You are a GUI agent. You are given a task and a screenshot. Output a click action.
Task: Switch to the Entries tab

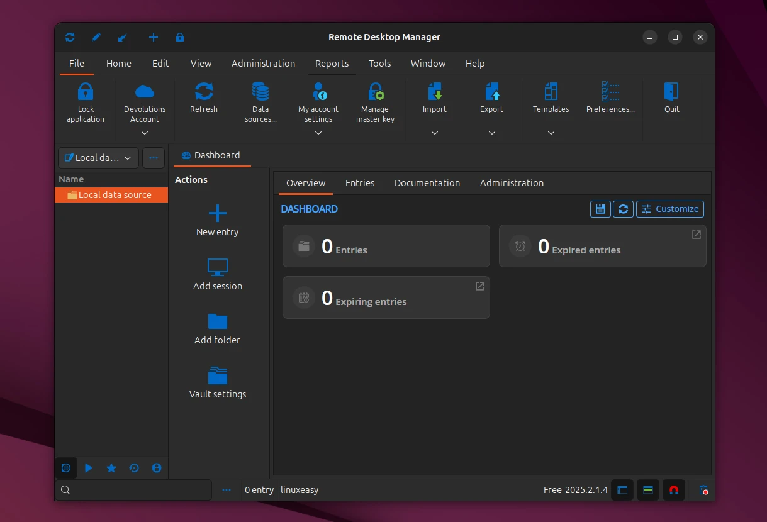coord(360,182)
